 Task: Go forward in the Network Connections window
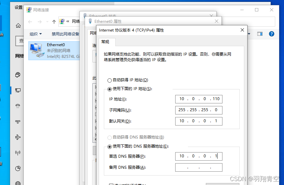pyautogui.click(x=39, y=22)
